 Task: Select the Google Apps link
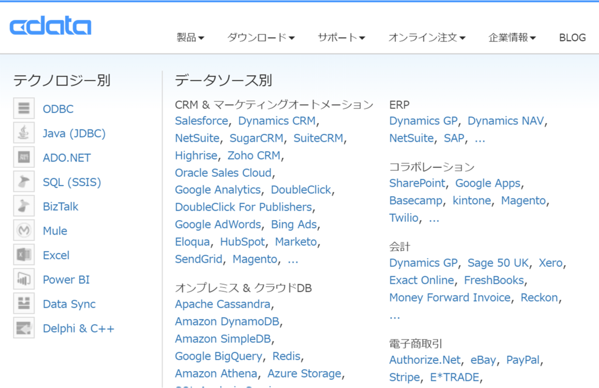(488, 184)
